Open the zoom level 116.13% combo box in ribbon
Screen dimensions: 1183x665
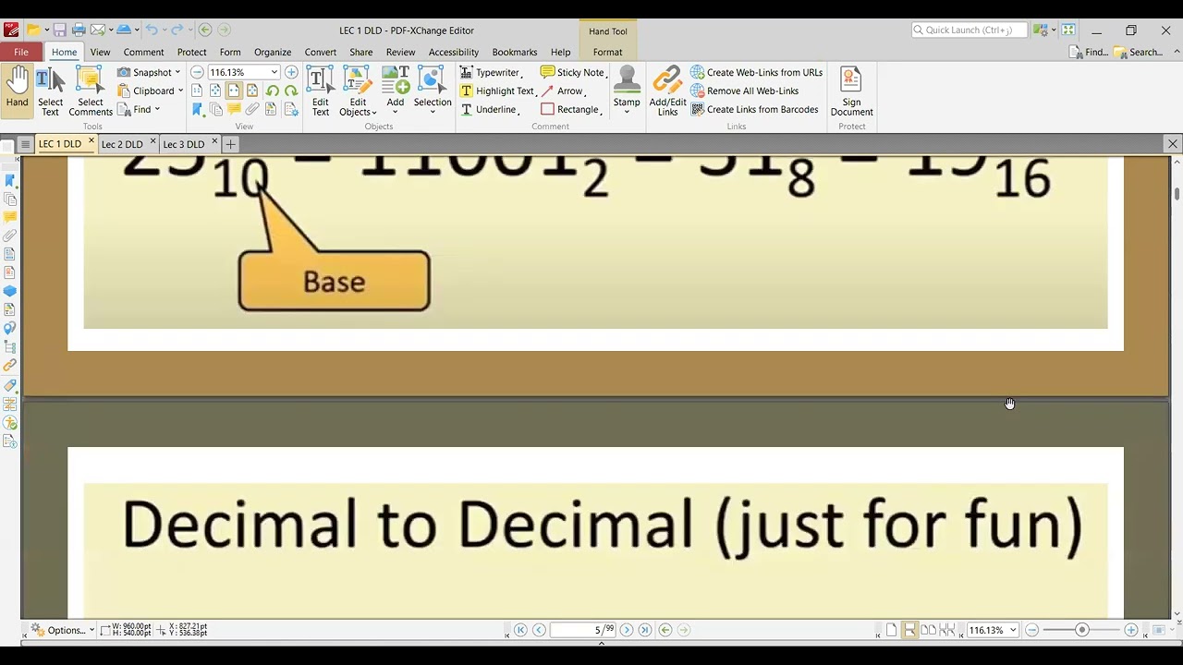click(243, 72)
